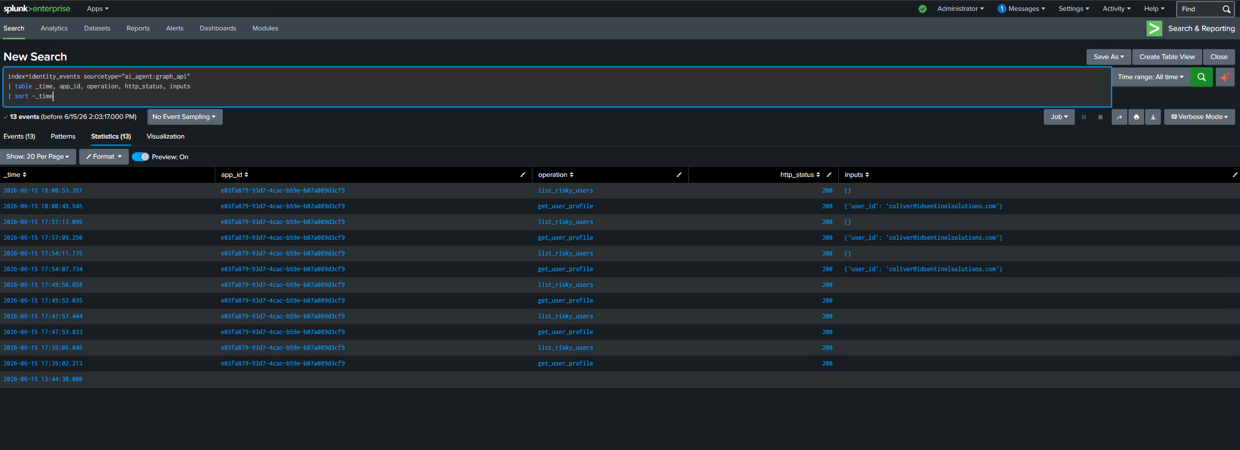
Task: Open the Modules nav item
Action: pyautogui.click(x=265, y=28)
